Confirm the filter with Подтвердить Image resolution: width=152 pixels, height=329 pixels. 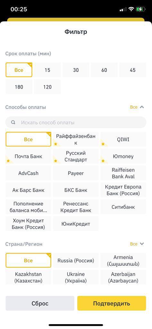coord(112,303)
